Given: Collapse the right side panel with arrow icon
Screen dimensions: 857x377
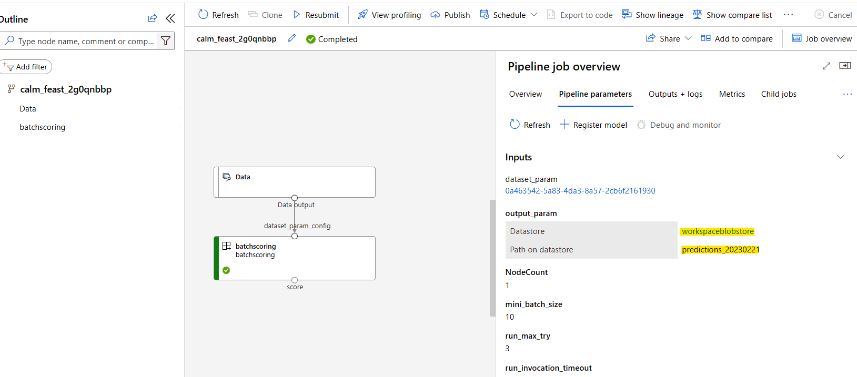Looking at the screenshot, I should click(845, 66).
